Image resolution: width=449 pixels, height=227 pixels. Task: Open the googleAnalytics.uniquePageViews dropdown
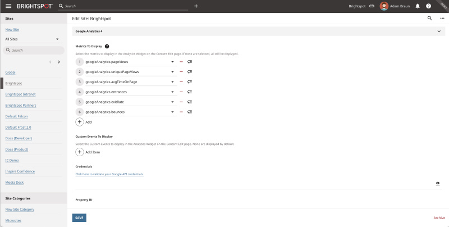(131, 72)
